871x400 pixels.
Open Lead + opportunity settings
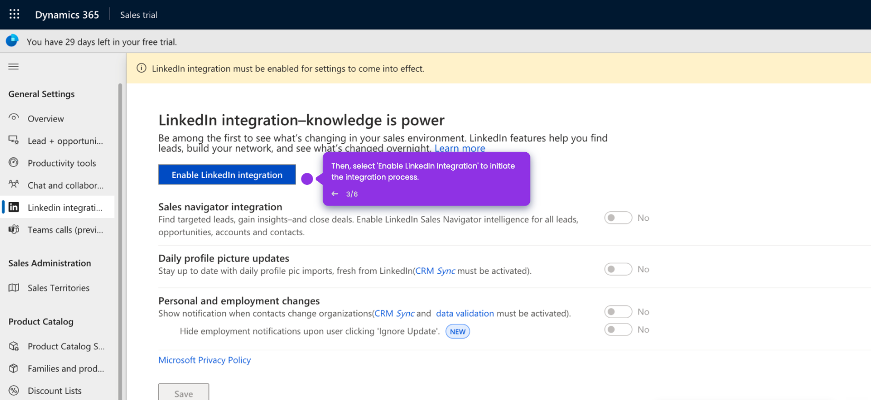[58, 141]
